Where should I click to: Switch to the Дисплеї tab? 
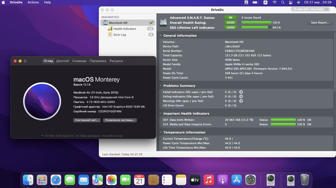pyautogui.click(x=62, y=61)
